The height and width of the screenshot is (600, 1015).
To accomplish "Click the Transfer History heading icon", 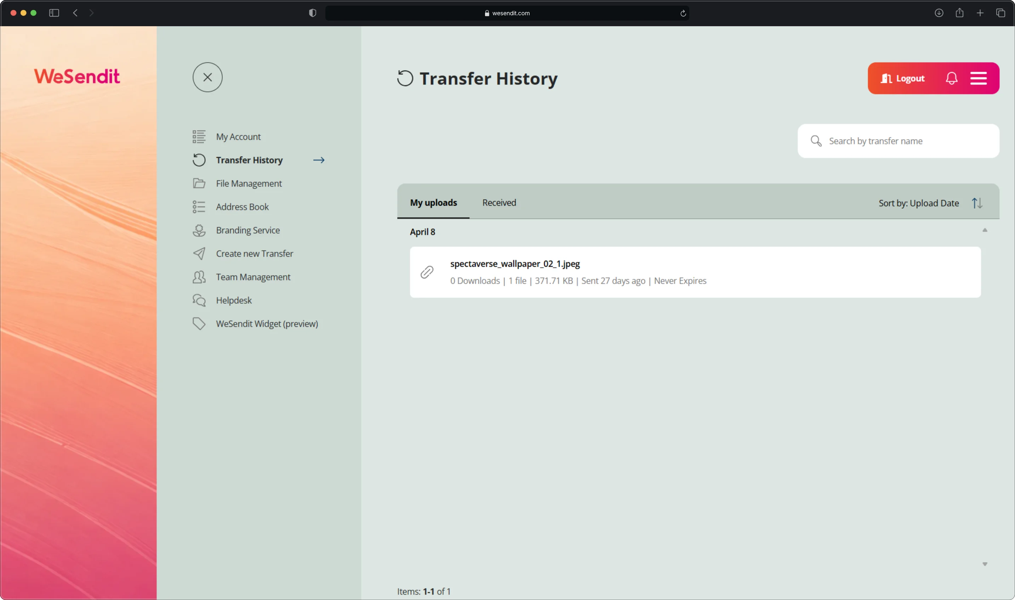I will pos(405,78).
